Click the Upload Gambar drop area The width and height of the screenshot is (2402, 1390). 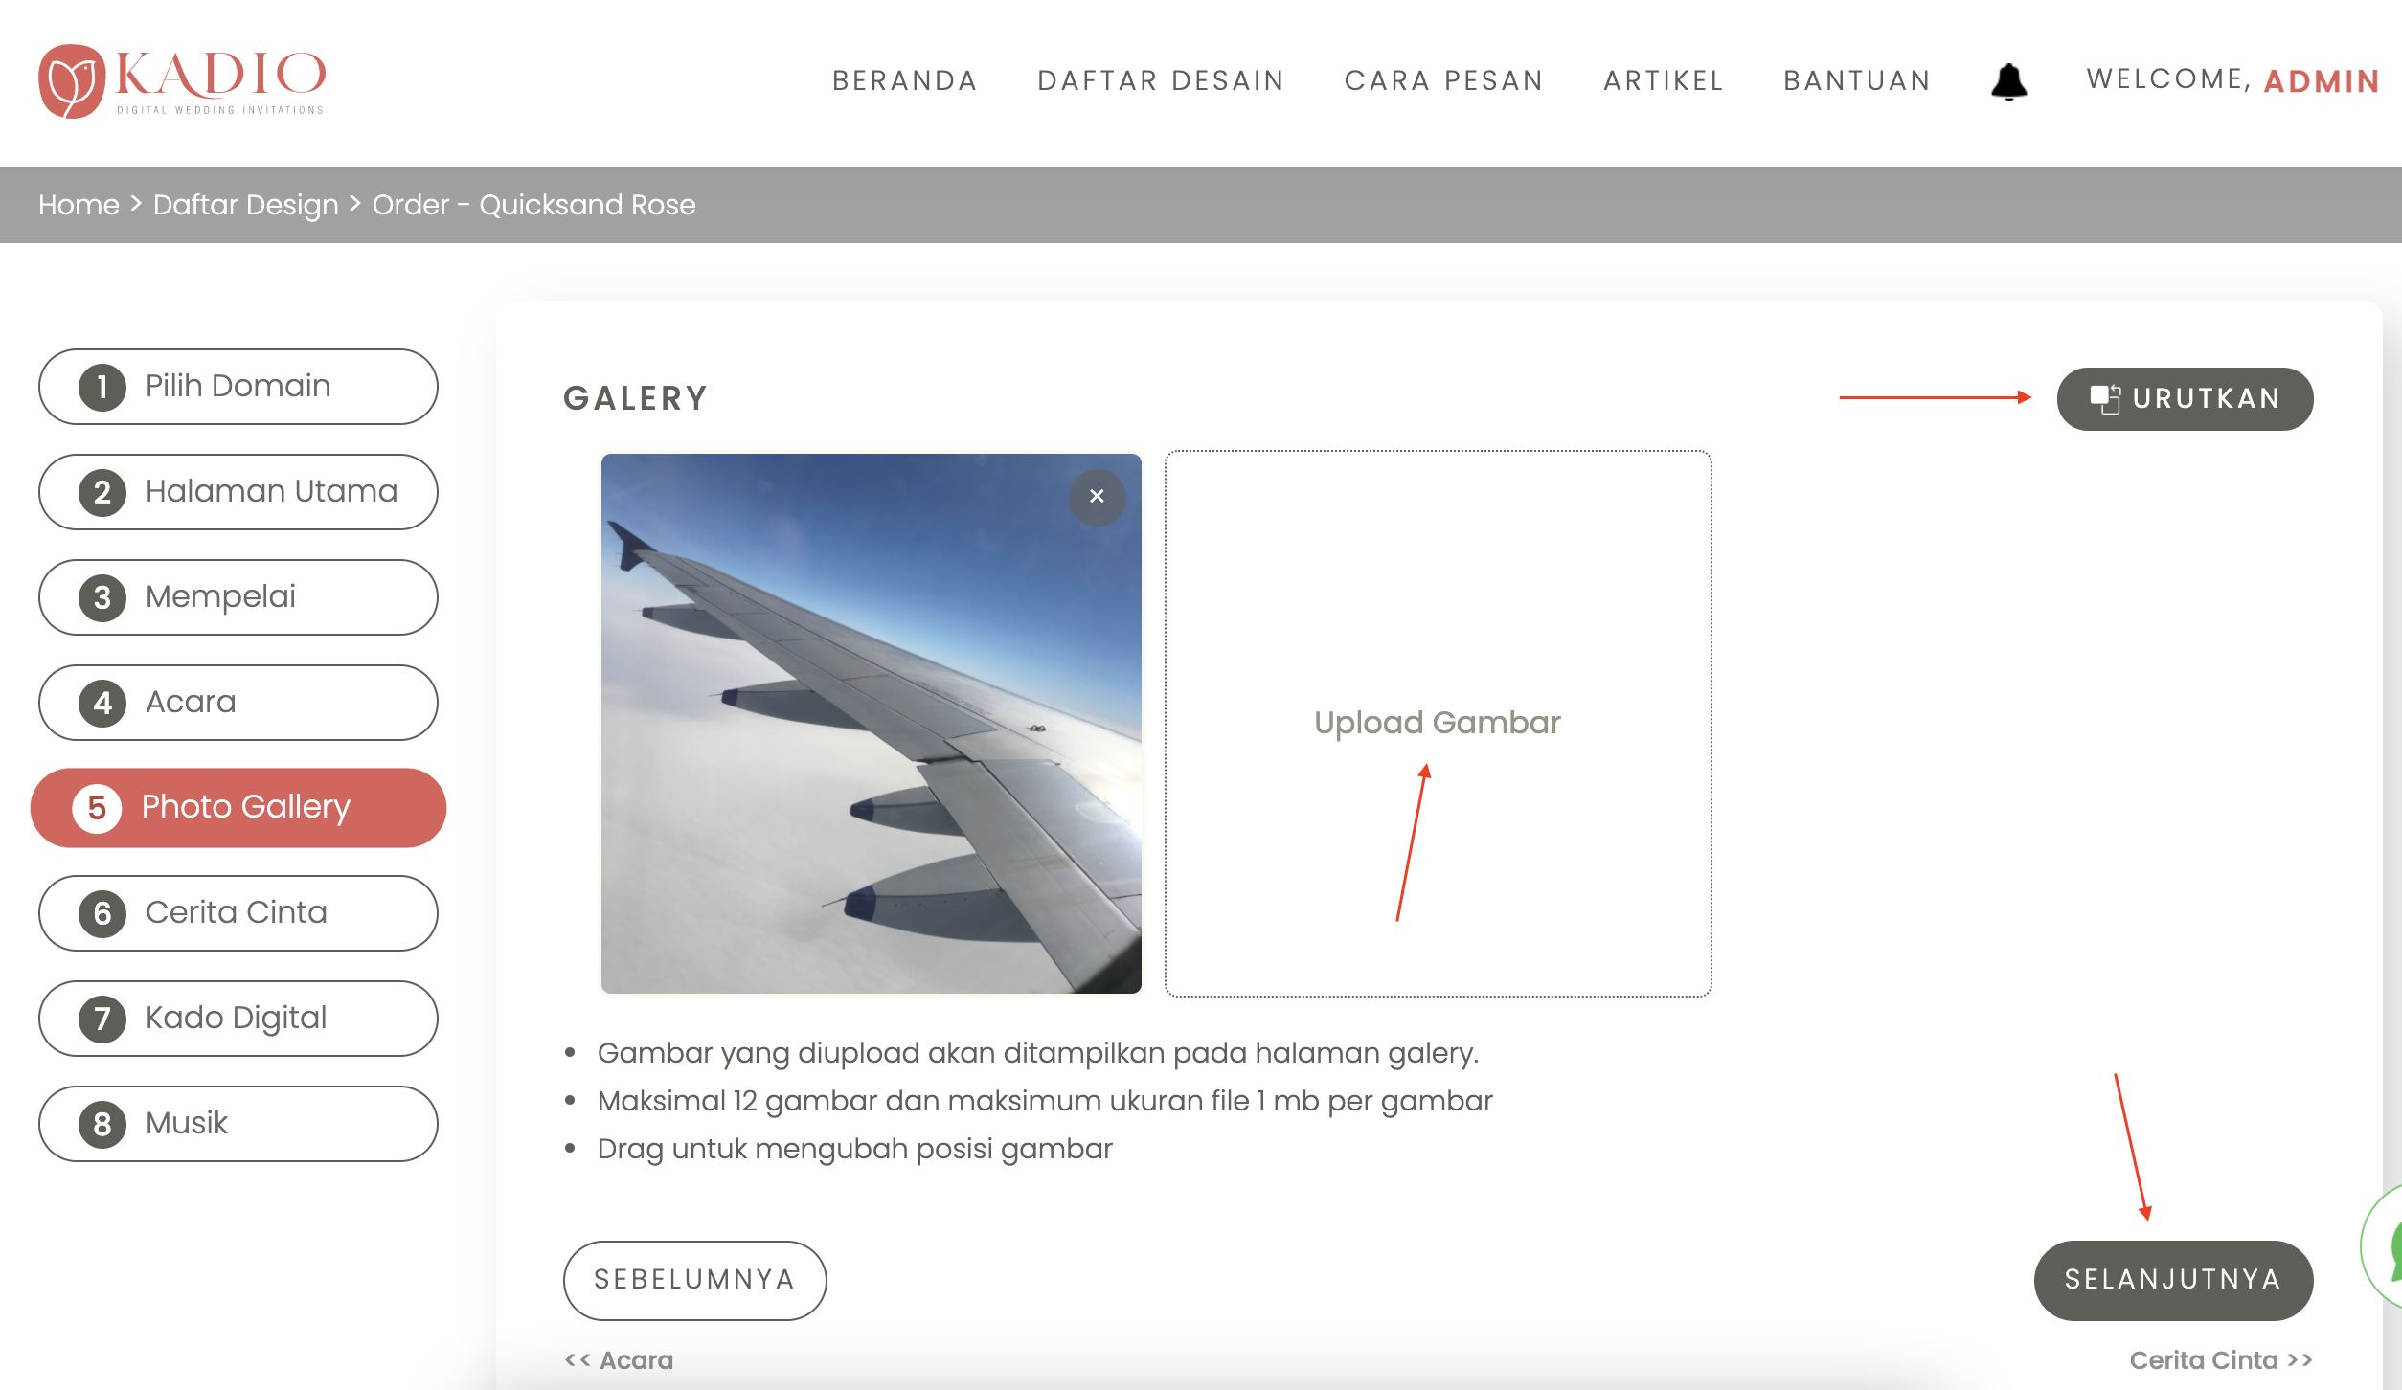(x=1438, y=724)
